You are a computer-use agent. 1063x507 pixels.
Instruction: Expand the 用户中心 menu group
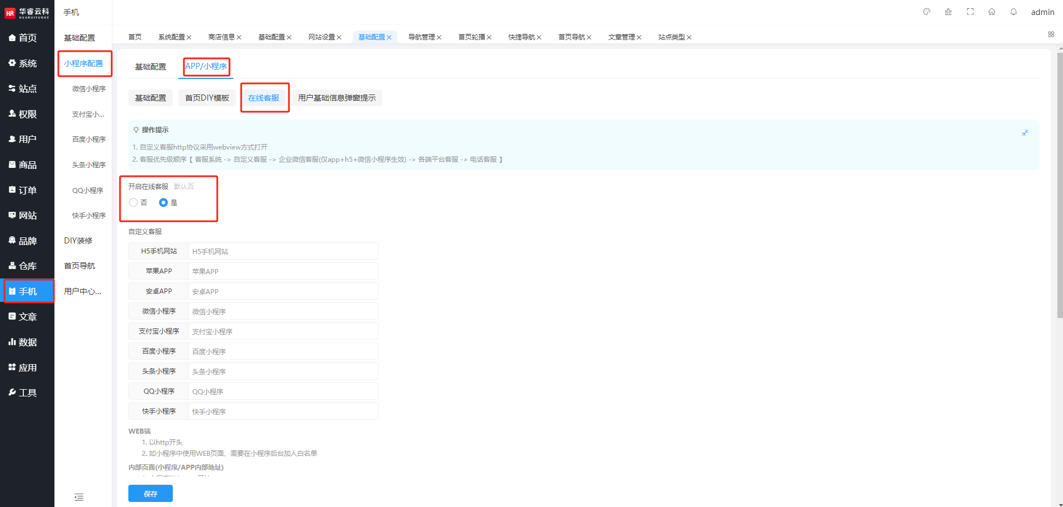[x=82, y=291]
